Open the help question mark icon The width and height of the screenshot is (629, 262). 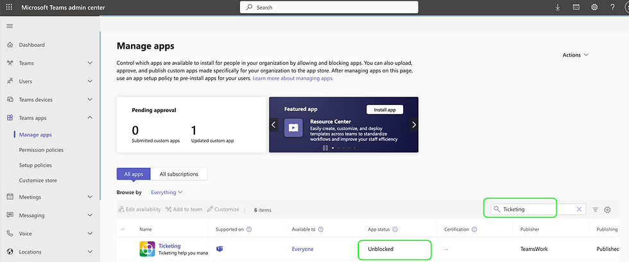pyautogui.click(x=612, y=7)
